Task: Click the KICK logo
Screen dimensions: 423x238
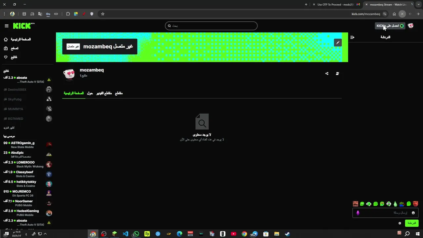Action: (23, 26)
